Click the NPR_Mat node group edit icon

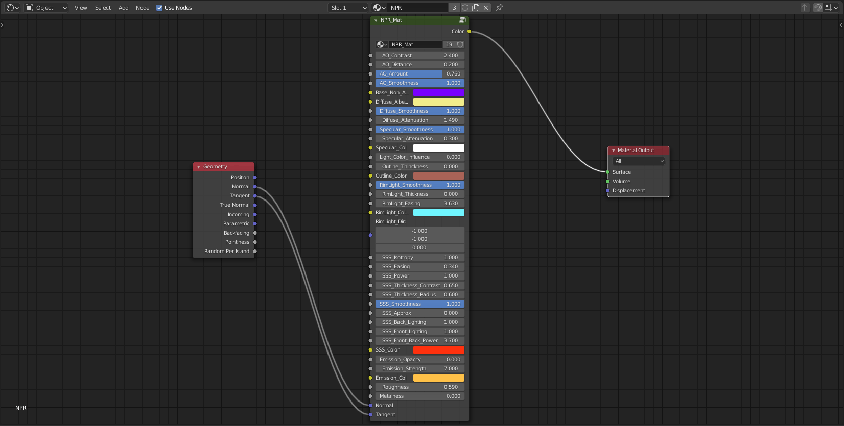[462, 20]
